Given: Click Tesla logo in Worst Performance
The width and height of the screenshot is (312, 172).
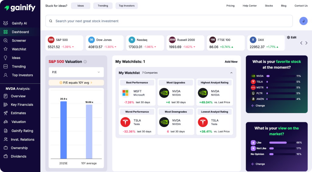Looking at the screenshot, I should (x=125, y=122).
